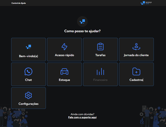Click the bar chart Financeiro icon
Screen dimensions: 166x127
pos(100,72)
